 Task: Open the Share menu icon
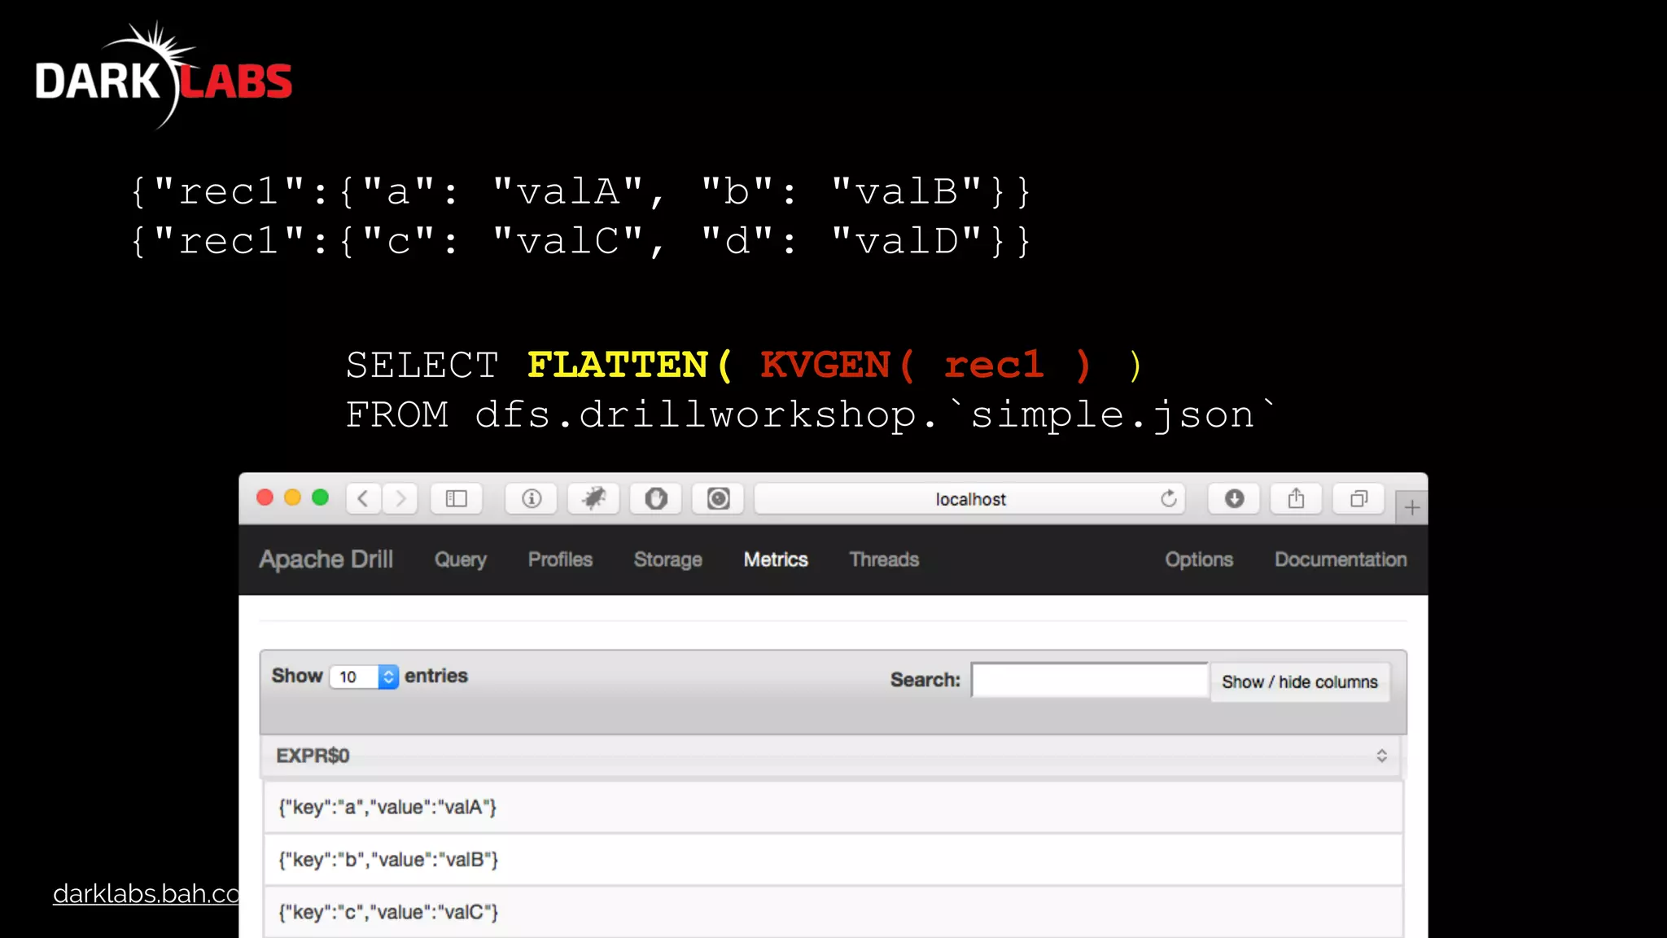coord(1296,498)
